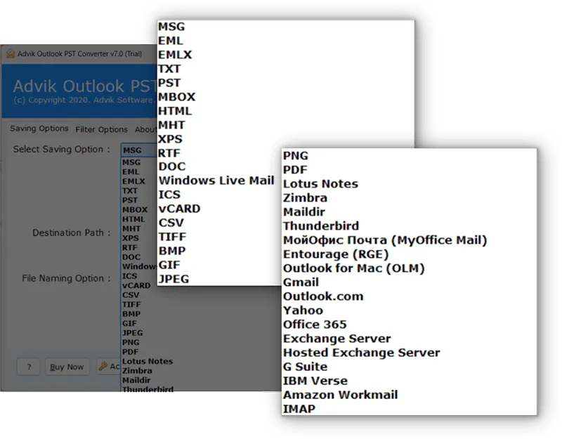Select Maildir in the small dropdown list
This screenshot has width=562, height=439.
(136, 380)
